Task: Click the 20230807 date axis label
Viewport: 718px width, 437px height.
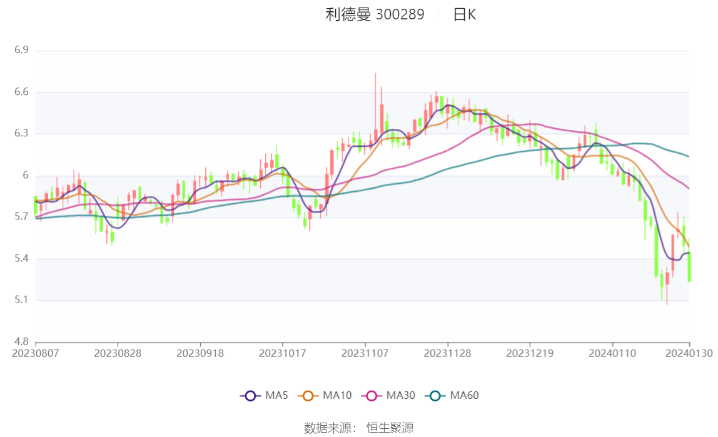Action: (35, 353)
